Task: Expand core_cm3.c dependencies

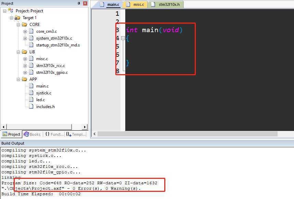Action: click(x=25, y=31)
